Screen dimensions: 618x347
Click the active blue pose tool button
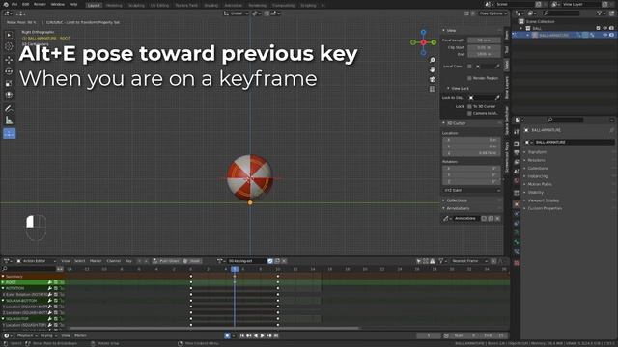[x=9, y=133]
